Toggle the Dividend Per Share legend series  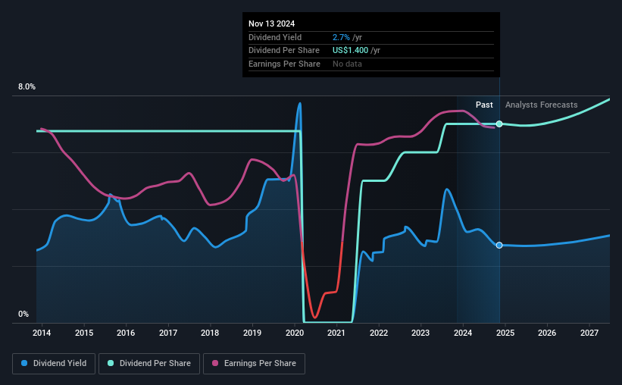point(149,364)
